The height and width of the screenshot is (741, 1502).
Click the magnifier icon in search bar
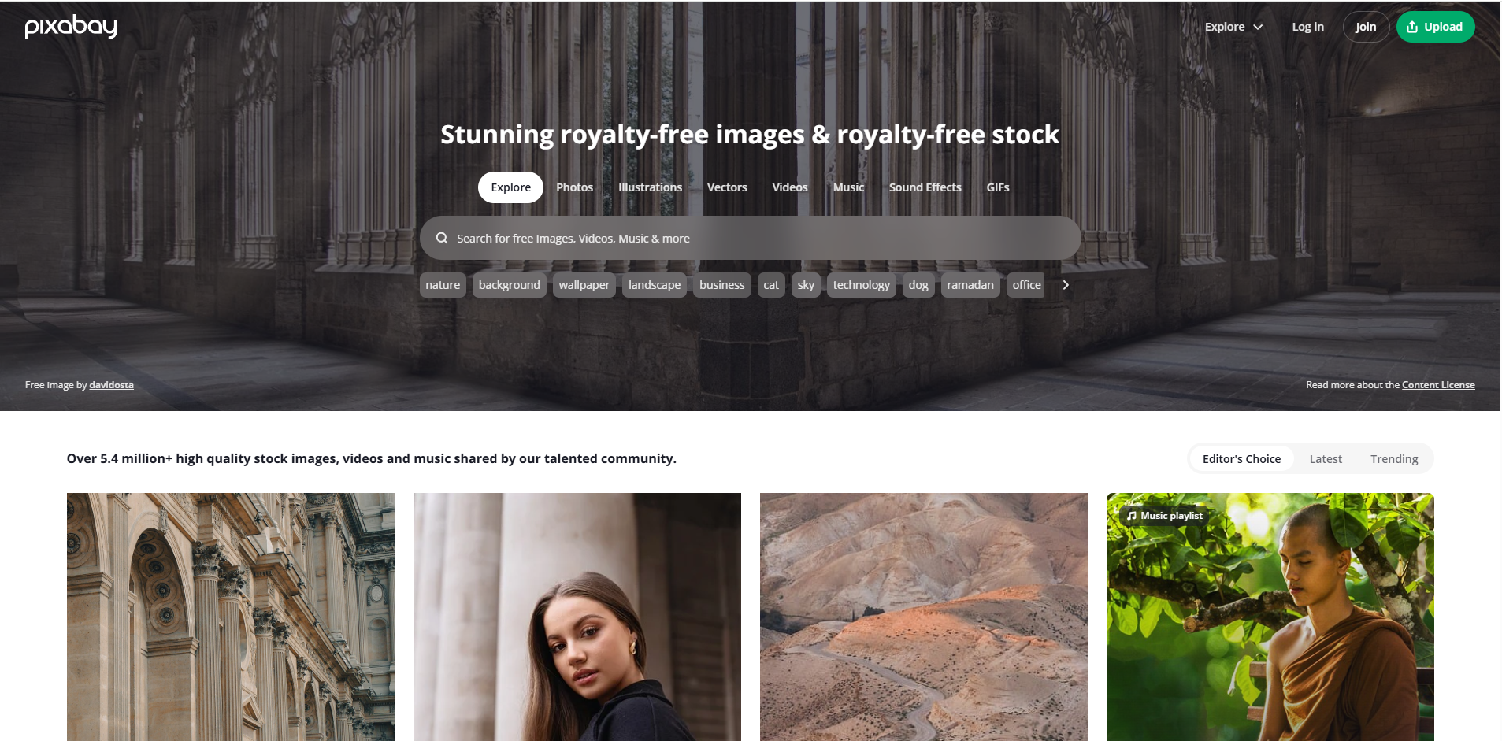[x=442, y=238]
